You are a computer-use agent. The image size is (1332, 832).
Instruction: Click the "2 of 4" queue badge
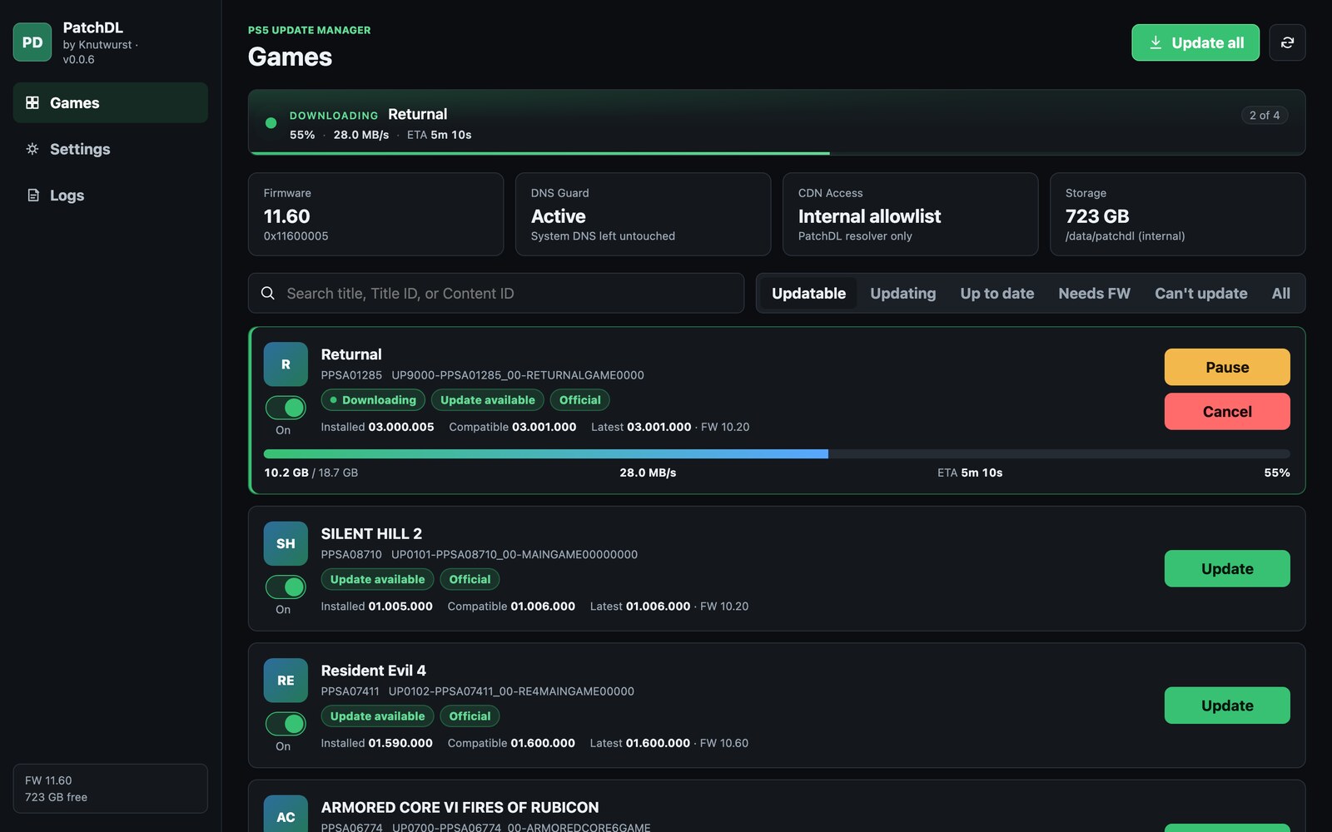pyautogui.click(x=1265, y=115)
